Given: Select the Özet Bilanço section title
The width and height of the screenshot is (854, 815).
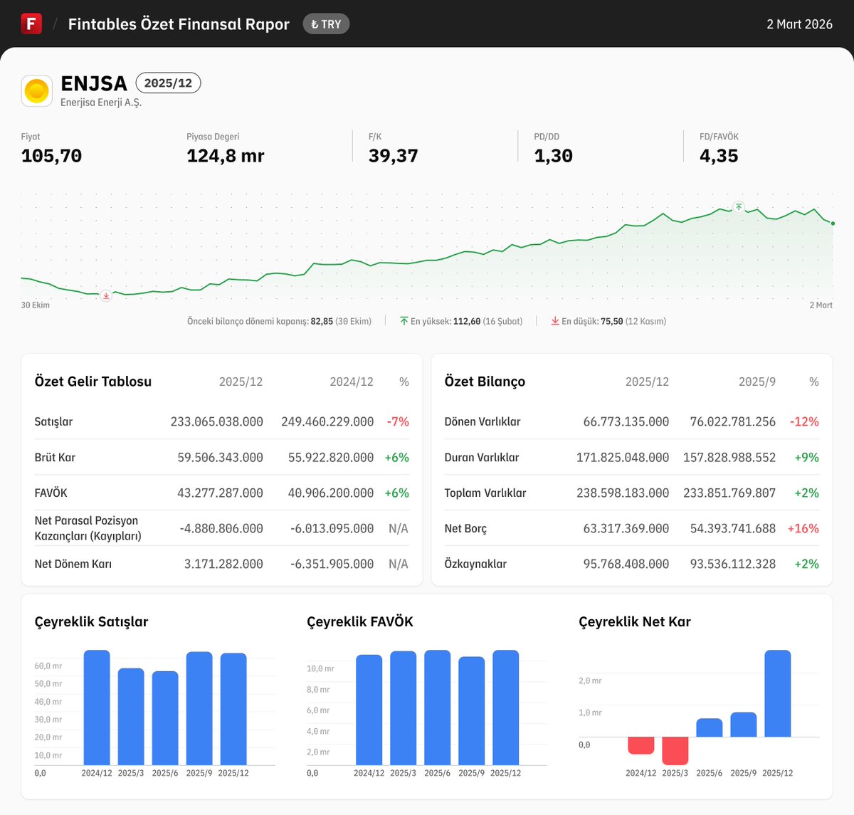Looking at the screenshot, I should tap(485, 381).
